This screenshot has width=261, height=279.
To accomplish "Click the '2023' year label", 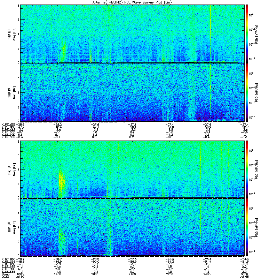I will [x=5, y=277].
